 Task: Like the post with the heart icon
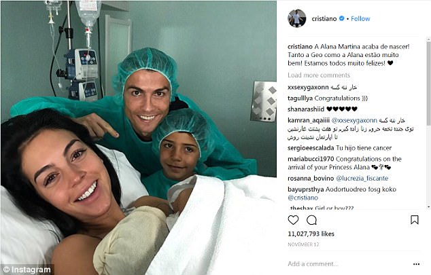293,220
